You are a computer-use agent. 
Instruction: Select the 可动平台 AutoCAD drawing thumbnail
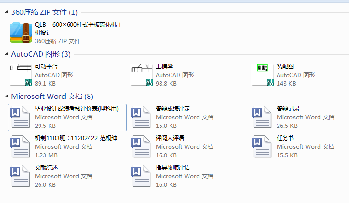point(20,75)
